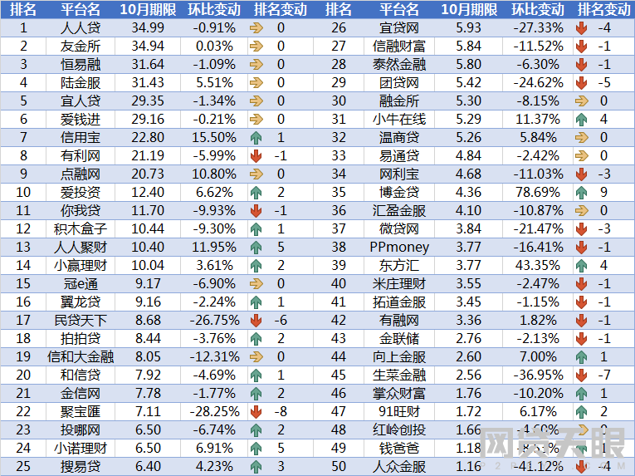Select the 易通贷 platform name cell
This screenshot has height=476, width=635.
pos(399,155)
